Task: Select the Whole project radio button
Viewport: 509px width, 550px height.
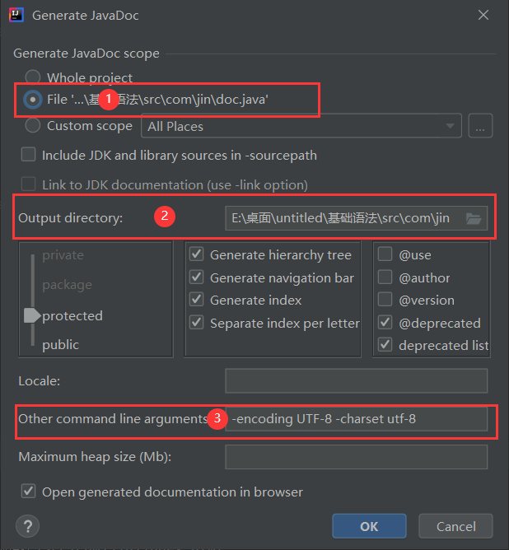Action: 33,77
